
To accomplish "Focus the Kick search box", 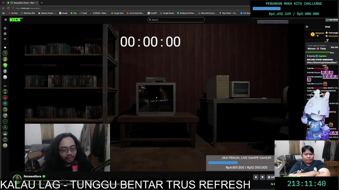I will (176, 20).
